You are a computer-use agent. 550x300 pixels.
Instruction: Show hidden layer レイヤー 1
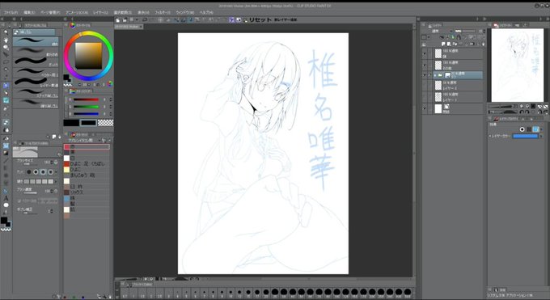pyautogui.click(x=425, y=97)
